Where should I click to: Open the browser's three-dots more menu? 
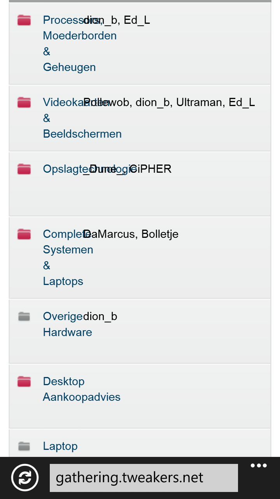259,466
